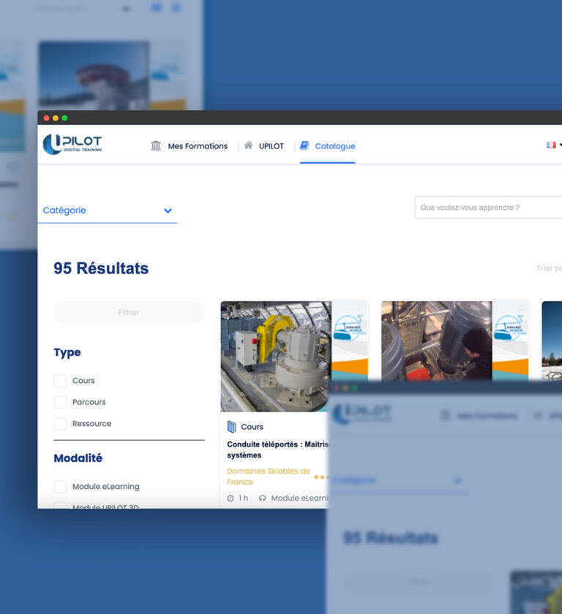This screenshot has height=614, width=562.
Task: Click the book icon beside Catalogue
Action: [304, 145]
